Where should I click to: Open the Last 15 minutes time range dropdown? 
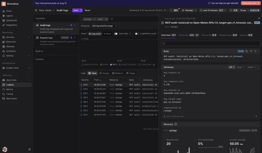pyautogui.click(x=213, y=10)
